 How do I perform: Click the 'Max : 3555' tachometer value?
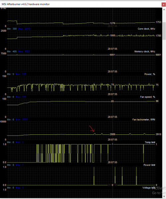[x=21, y=120]
